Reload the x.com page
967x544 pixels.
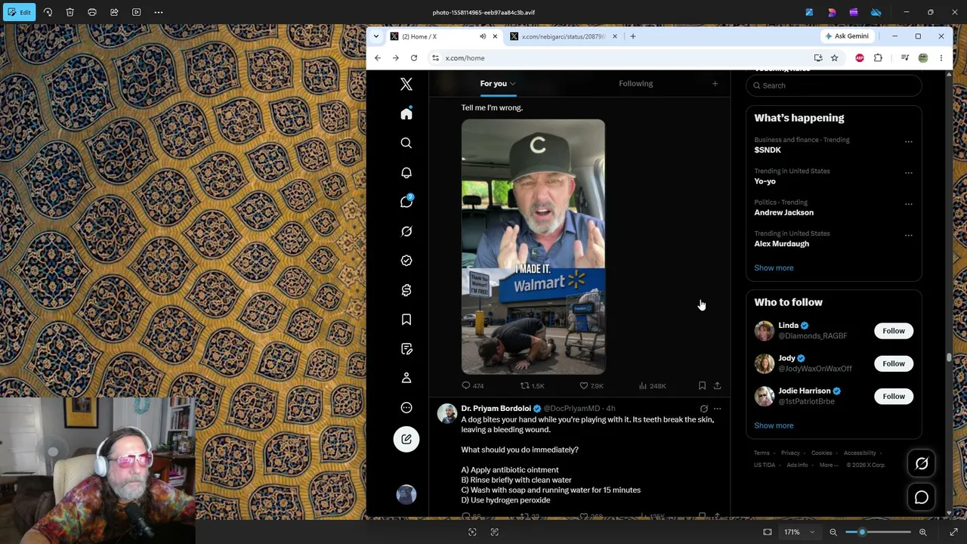point(414,58)
